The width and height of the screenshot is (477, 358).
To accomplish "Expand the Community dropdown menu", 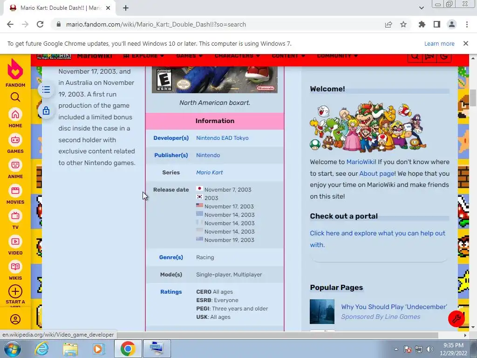I will click(x=337, y=56).
